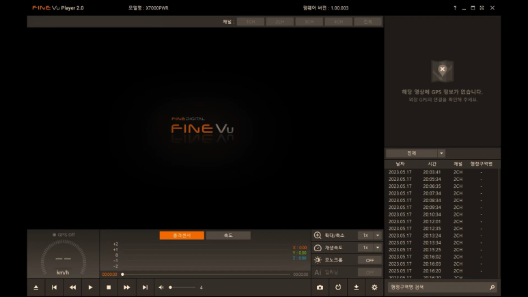Click the download/save icon
Image resolution: width=528 pixels, height=297 pixels.
357,287
